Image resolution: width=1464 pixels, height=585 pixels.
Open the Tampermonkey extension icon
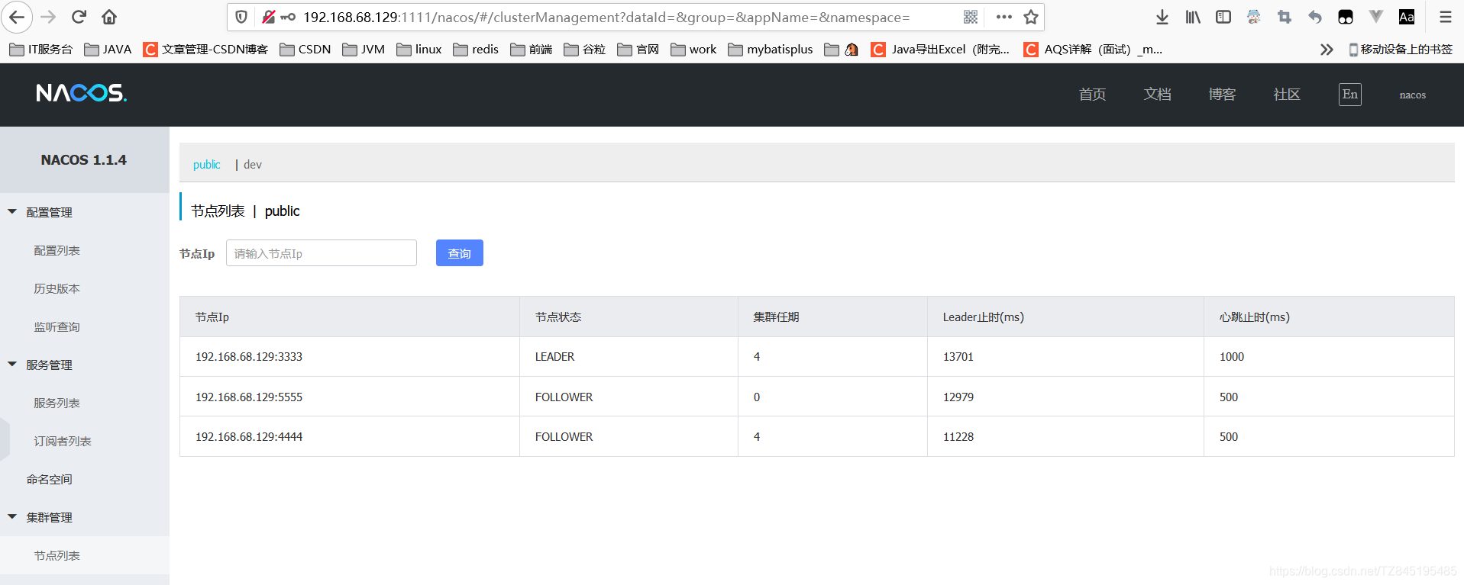[x=1346, y=17]
